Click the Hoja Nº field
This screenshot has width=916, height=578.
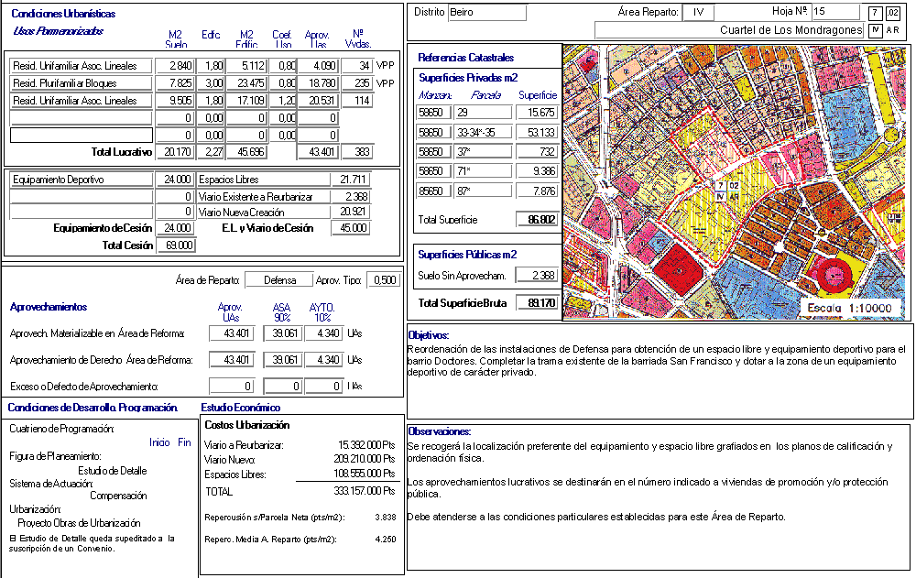[834, 12]
